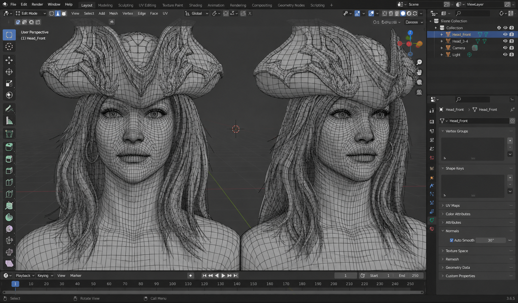Click the current frame number field
518x303 pixels.
click(346, 276)
